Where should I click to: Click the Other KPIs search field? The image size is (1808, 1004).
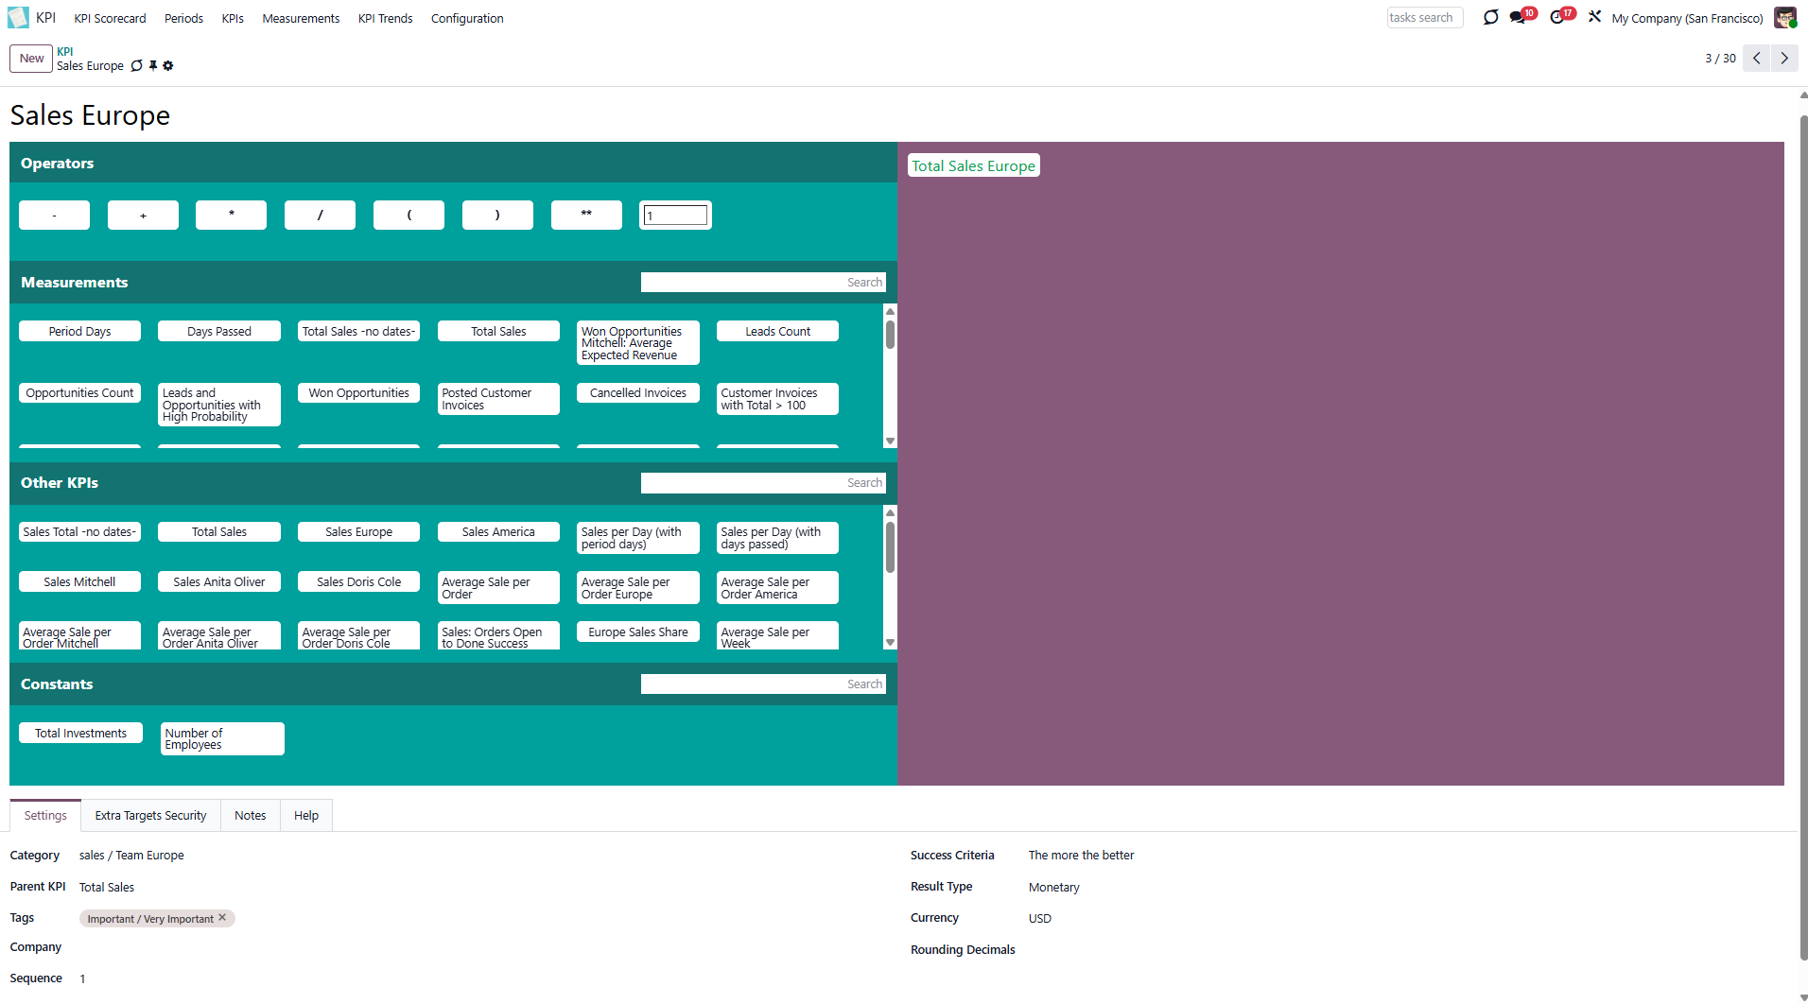pyautogui.click(x=762, y=483)
